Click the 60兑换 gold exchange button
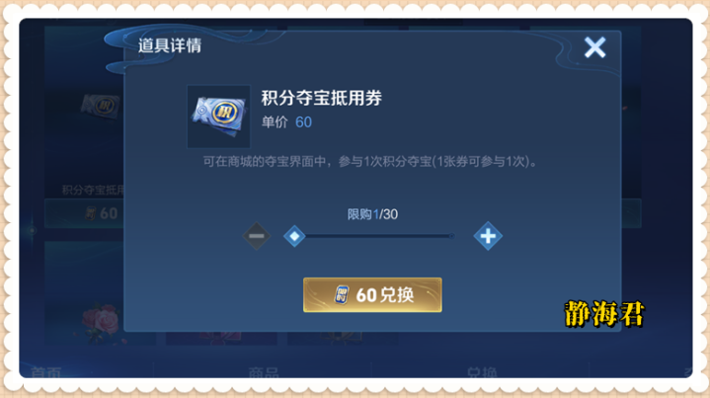 372,294
